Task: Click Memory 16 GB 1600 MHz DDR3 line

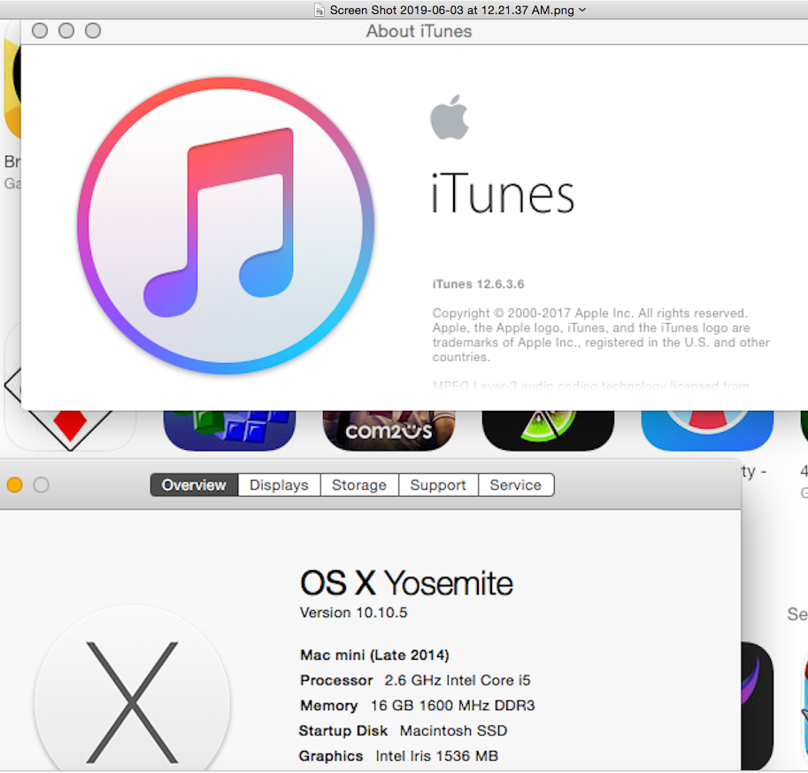Action: [418, 706]
